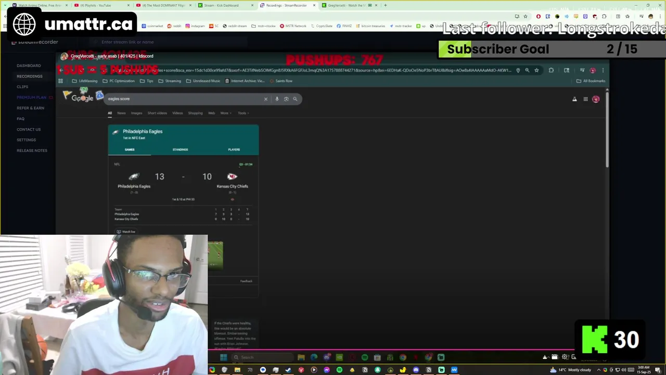Open the game highlight video thumbnail
The image size is (666, 375).
click(215, 256)
